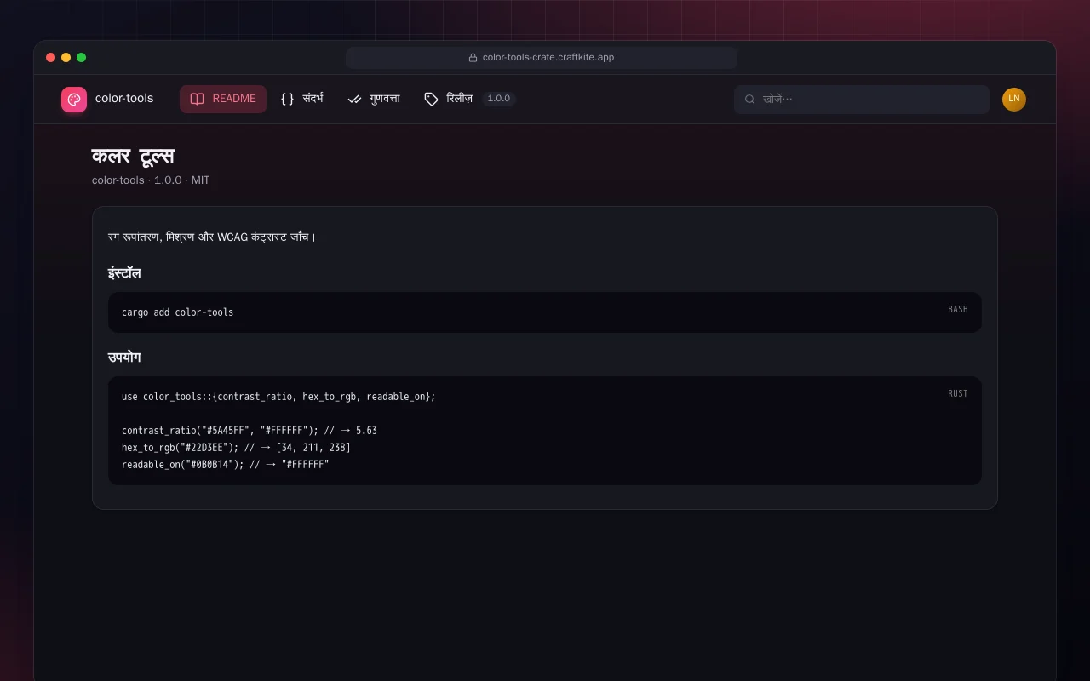Click the curly braces reference icon

(x=287, y=99)
